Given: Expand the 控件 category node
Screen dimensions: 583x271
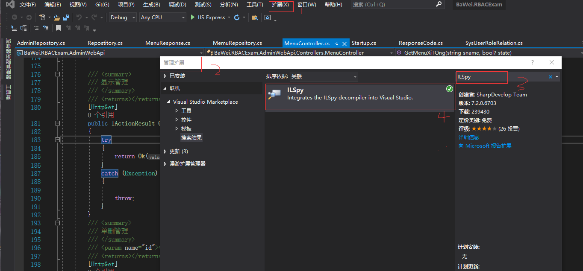Looking at the screenshot, I should [177, 120].
